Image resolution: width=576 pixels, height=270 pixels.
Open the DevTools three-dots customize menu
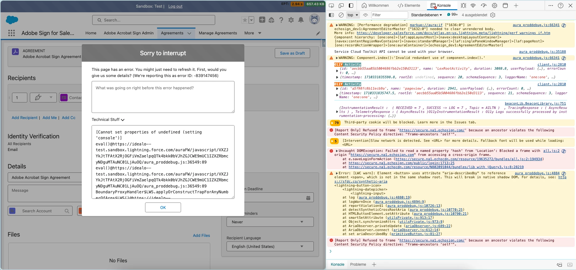click(551, 6)
